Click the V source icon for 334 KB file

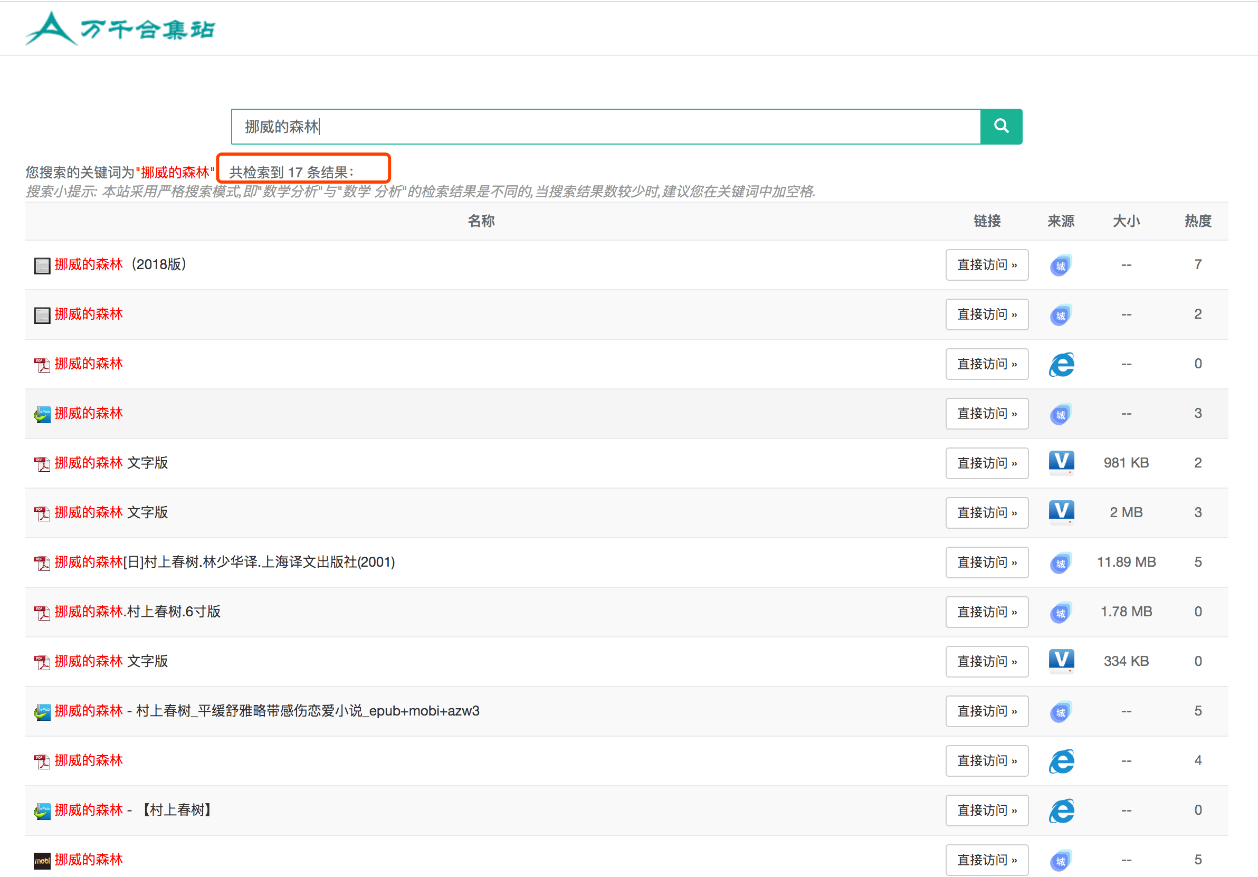(x=1061, y=661)
